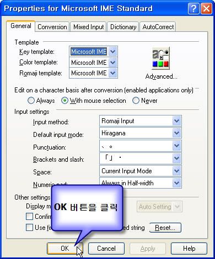Screen dimensions: 215x259
Task: Click the Reset... button
Action: 165,228
